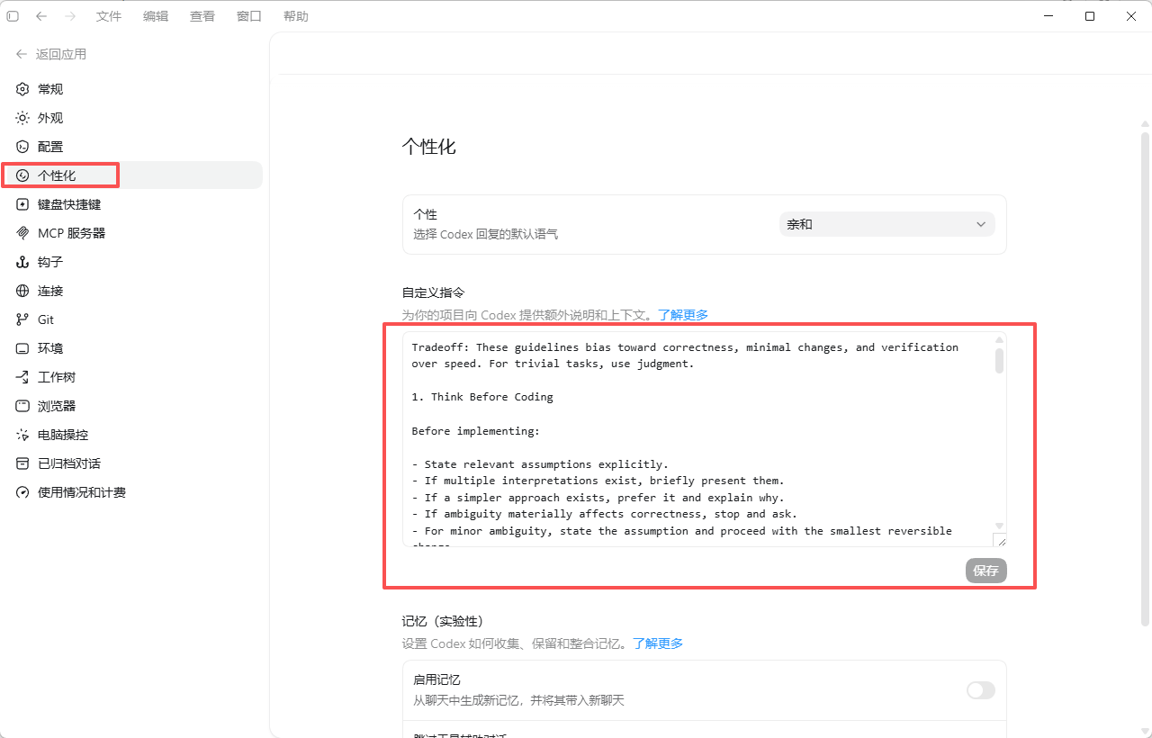Screen dimensions: 1152x738
Task: Click the sun icon beside 外观
Action: 22,118
